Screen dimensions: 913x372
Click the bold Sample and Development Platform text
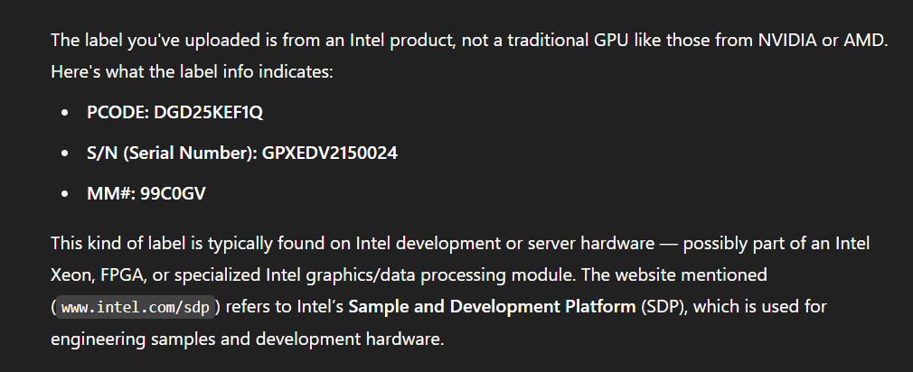coord(492,306)
